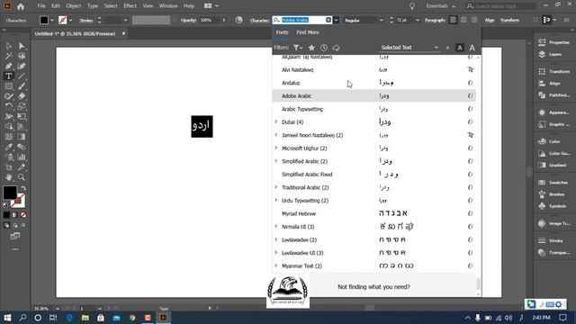Set fill mode to None

(23, 215)
